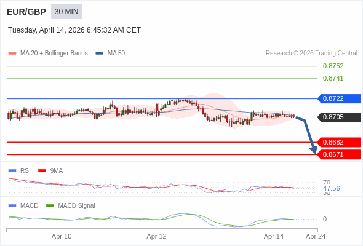
Task: Select the EUR/GBP pair title
Action: point(26,12)
